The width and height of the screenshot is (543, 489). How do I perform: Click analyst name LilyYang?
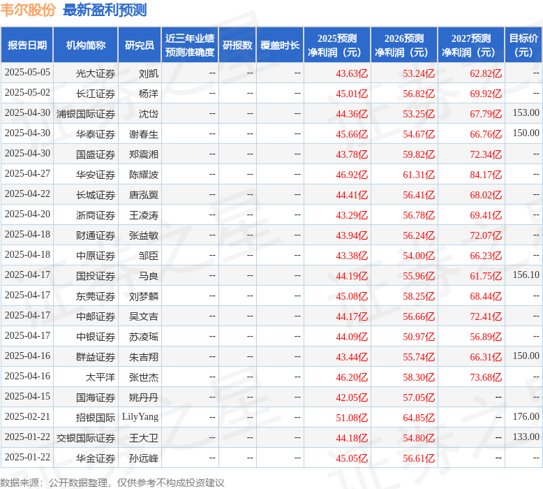coord(140,417)
